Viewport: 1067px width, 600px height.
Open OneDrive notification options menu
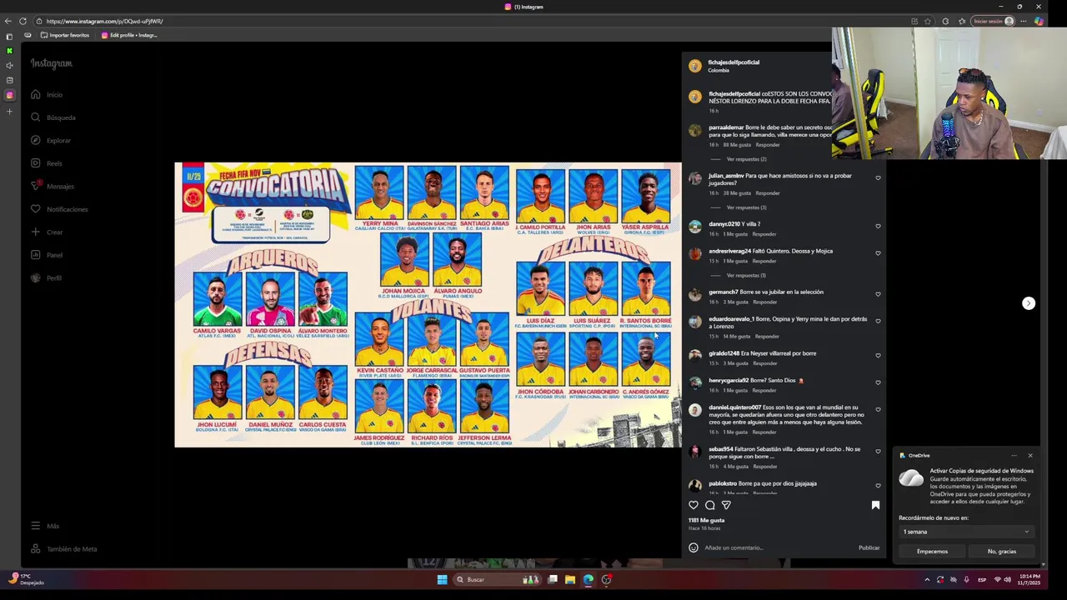(x=1014, y=456)
